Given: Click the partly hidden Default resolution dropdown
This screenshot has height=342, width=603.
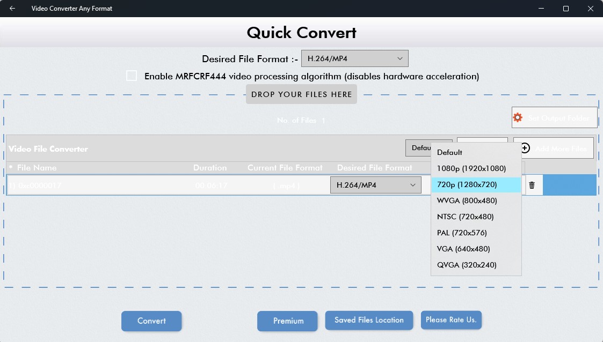Looking at the screenshot, I should click(x=418, y=148).
